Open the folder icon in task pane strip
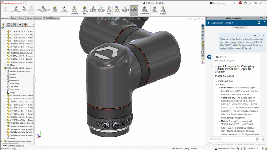Screen dimensions: 267x150 point(203,52)
